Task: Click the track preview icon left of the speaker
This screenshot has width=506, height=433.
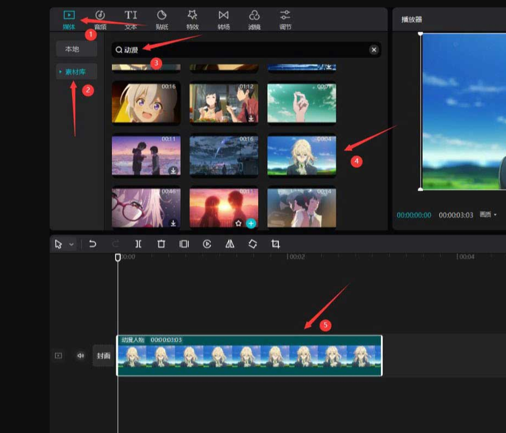Action: (x=58, y=356)
